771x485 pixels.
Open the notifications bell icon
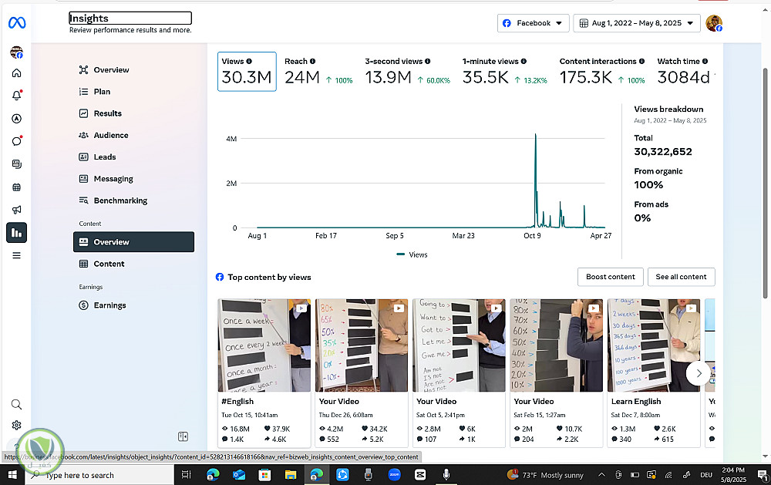pyautogui.click(x=16, y=96)
